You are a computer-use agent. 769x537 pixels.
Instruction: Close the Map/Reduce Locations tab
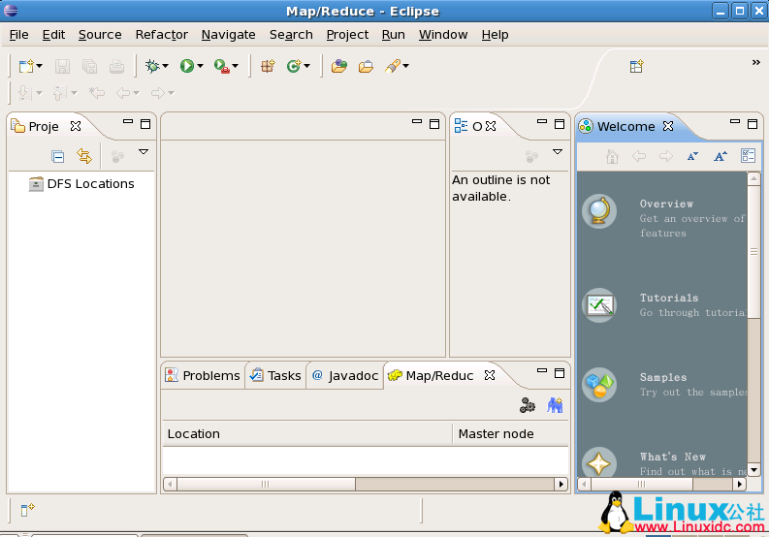pos(490,375)
